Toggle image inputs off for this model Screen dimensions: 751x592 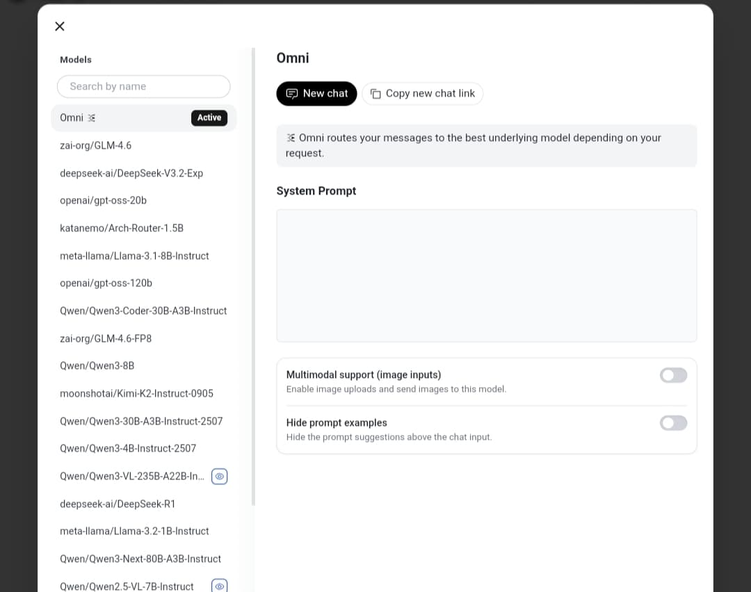tap(673, 375)
